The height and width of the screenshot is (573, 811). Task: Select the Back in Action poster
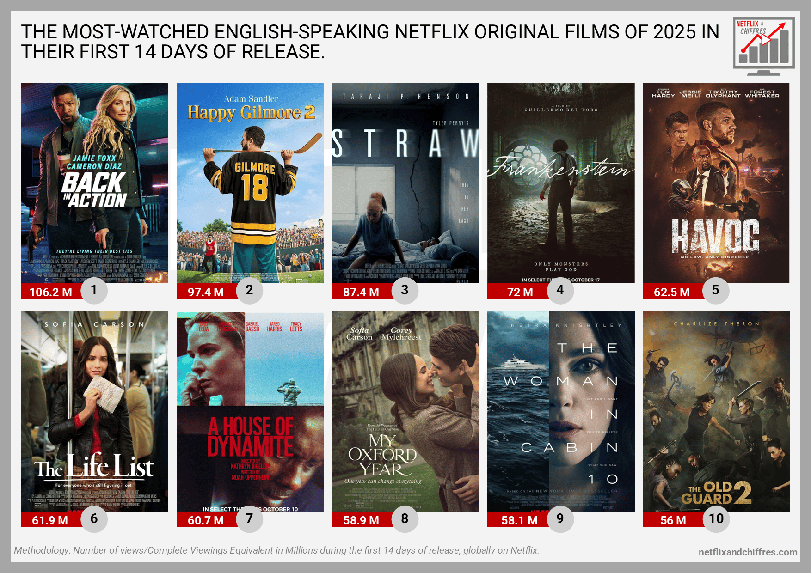coord(94,183)
